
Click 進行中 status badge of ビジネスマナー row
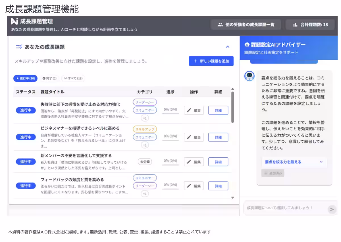26,137
